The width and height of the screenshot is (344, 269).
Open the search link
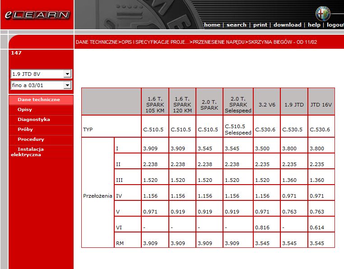click(x=237, y=25)
